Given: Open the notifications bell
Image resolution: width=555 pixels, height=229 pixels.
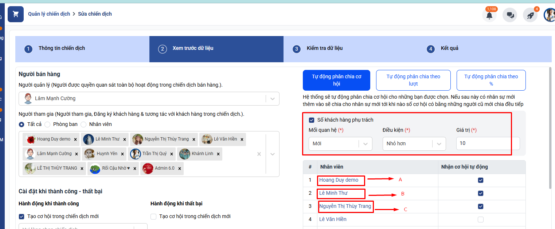Looking at the screenshot, I should click(x=489, y=15).
